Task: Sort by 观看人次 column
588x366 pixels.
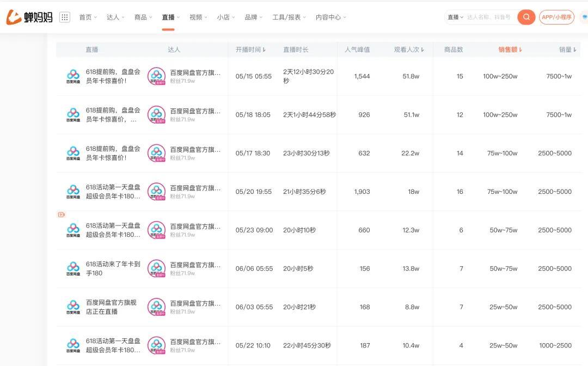Action: tap(409, 50)
